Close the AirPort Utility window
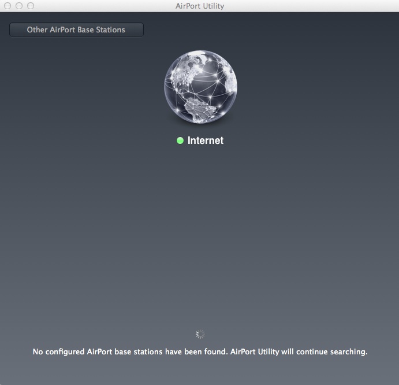Image resolution: width=399 pixels, height=385 pixels. point(8,6)
